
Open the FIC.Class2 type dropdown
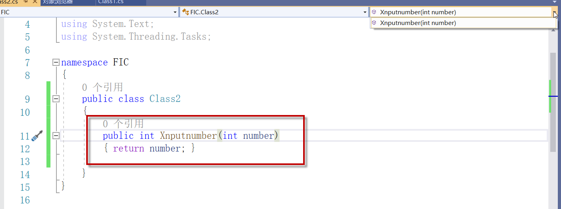coord(365,12)
